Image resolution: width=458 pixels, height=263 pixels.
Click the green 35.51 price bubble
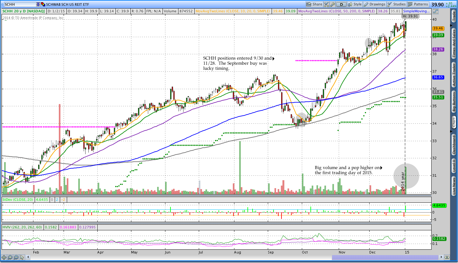[x=438, y=97]
